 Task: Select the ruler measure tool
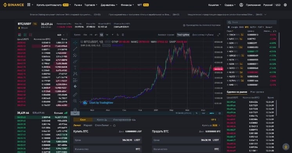[x=75, y=95]
